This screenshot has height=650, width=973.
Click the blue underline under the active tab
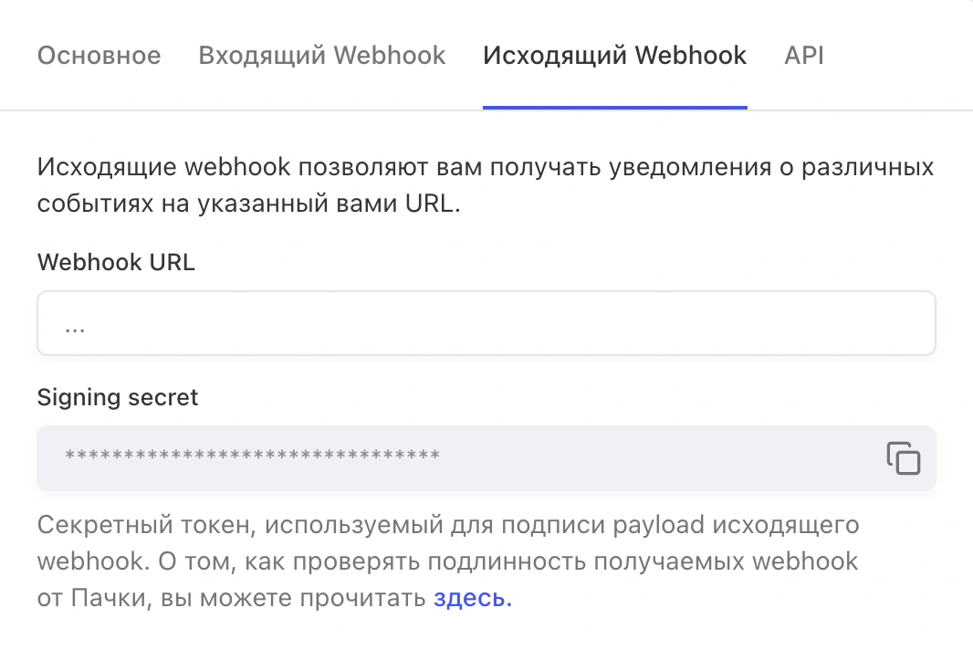(614, 107)
